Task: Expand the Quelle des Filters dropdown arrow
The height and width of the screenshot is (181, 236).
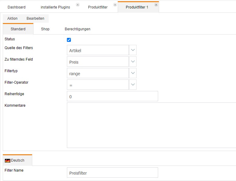Action: [x=133, y=50]
